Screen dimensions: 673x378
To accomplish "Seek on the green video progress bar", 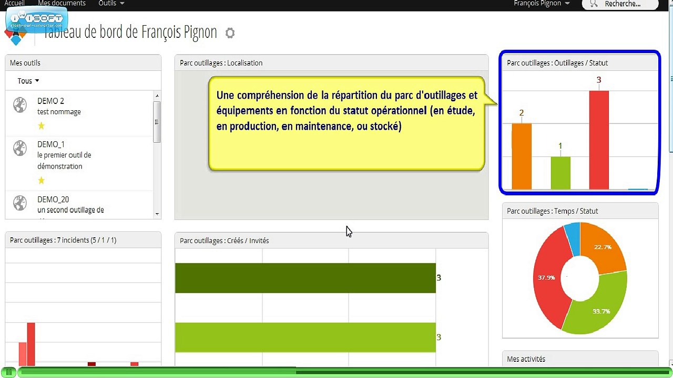I will [344, 372].
